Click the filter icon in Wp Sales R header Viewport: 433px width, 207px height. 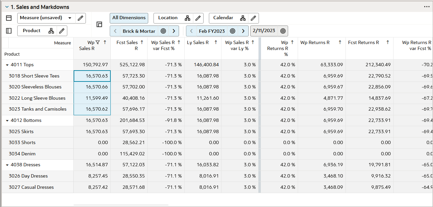[x=98, y=42]
